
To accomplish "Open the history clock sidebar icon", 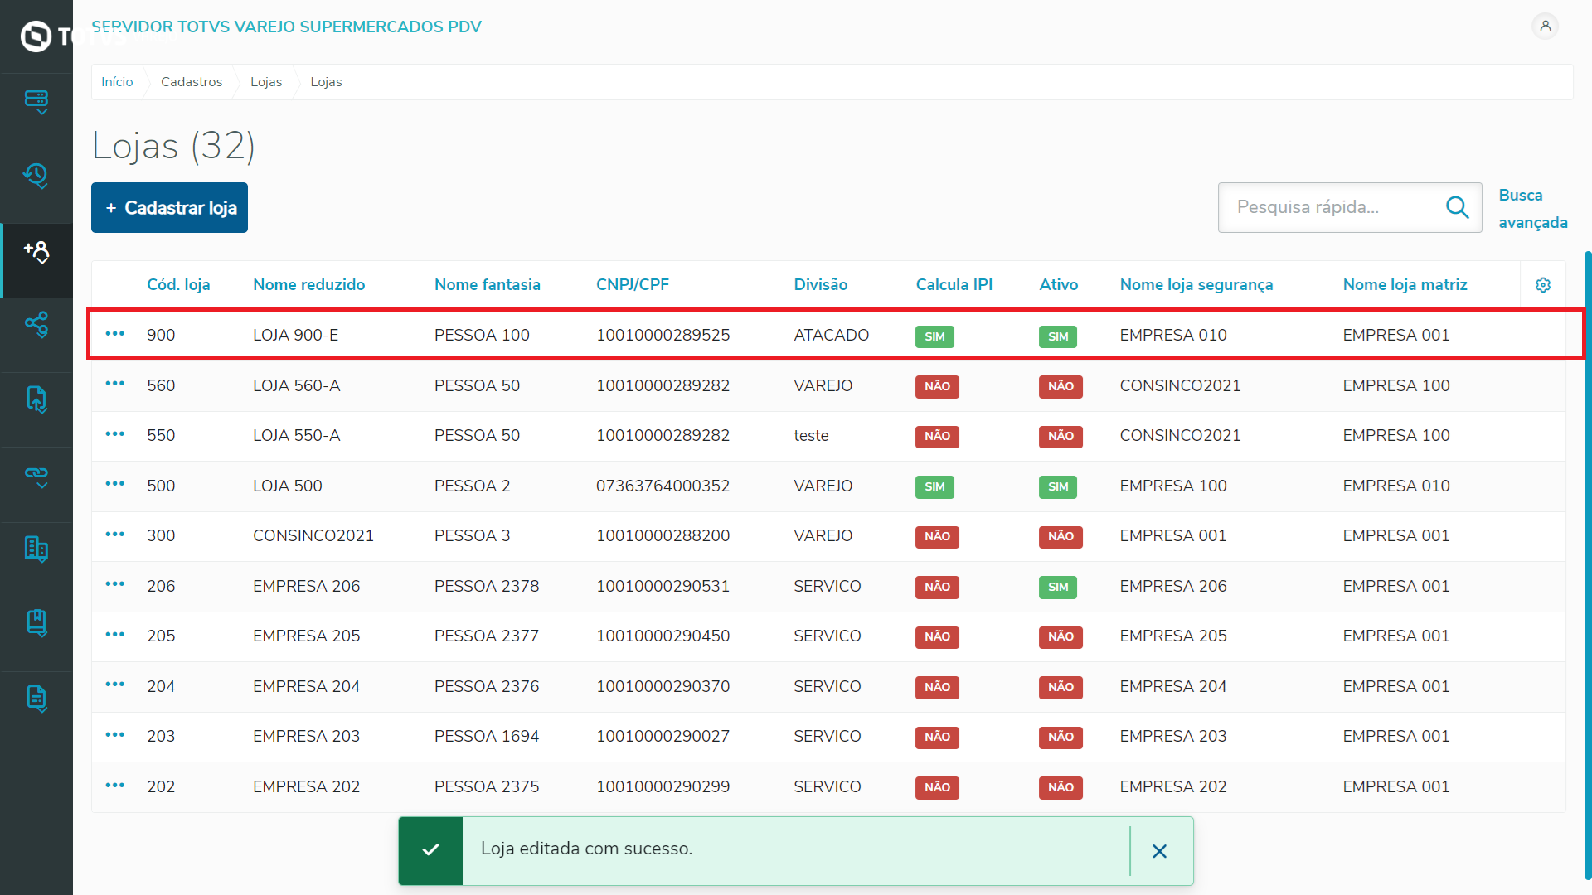I will click(36, 176).
